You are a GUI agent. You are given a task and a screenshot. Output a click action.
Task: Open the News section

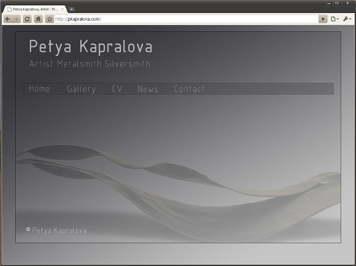148,89
